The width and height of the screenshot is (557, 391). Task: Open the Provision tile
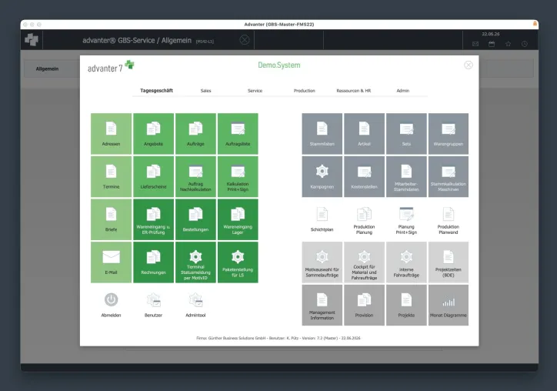365,305
